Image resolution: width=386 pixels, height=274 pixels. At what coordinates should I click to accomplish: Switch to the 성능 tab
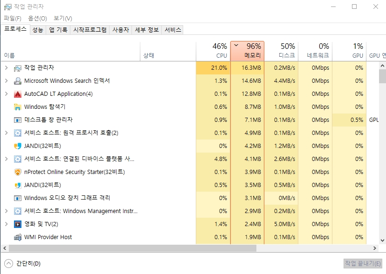[38, 30]
